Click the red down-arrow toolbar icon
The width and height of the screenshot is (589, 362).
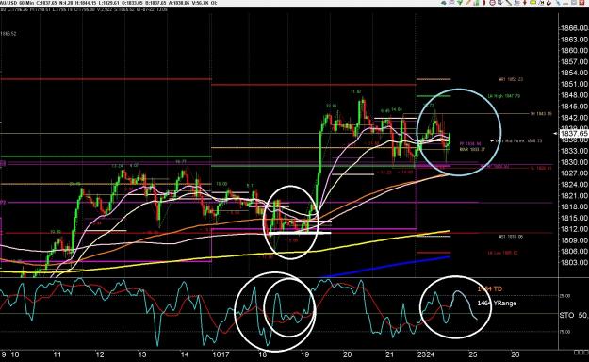[525, 3]
